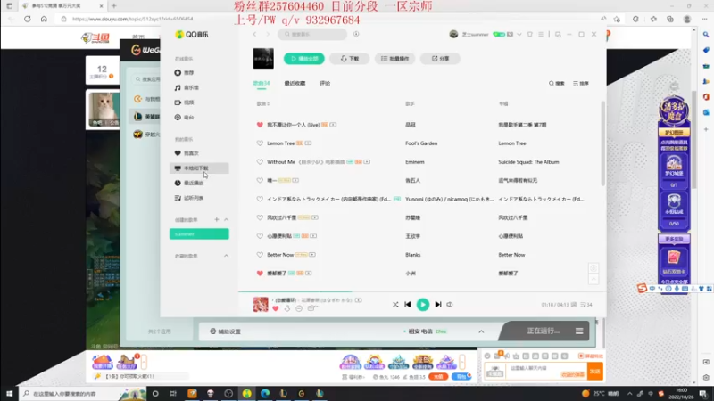The height and width of the screenshot is (401, 714).
Task: Like the Better Now song
Action: click(x=260, y=255)
